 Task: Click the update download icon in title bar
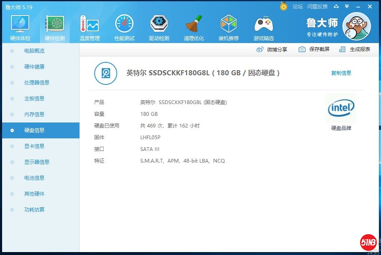point(336,7)
